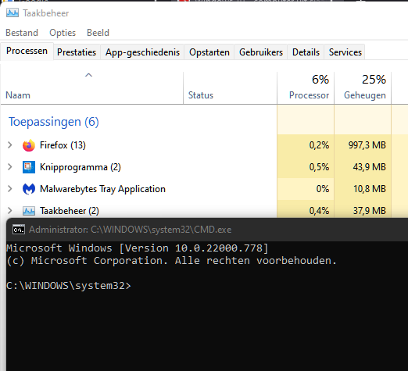Click the Microsoft Corporation copyright line in CMD

coord(171,261)
